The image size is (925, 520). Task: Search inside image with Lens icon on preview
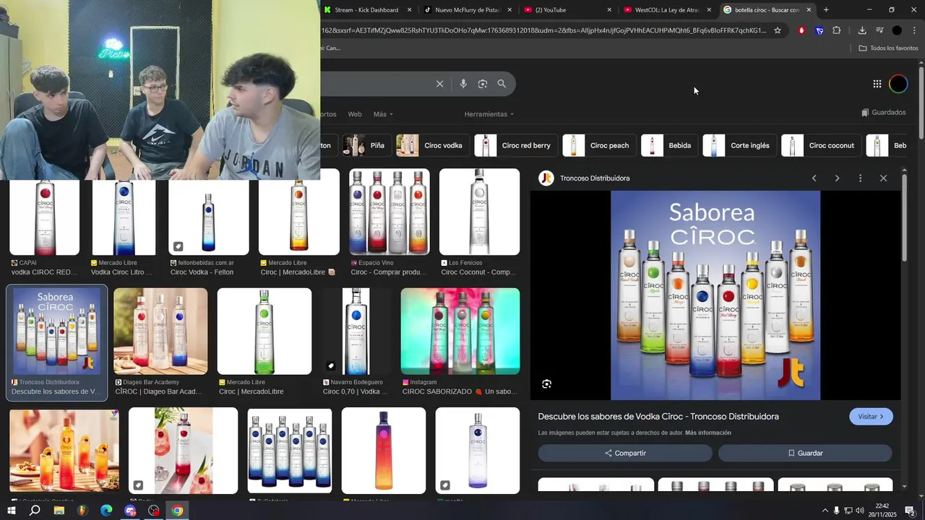(x=547, y=384)
